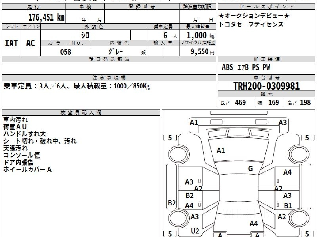
Task: Select the U2 dent mark on diagram
Action: point(195,231)
